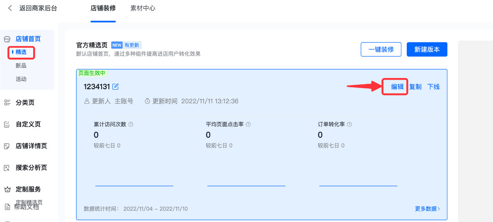Image resolution: width=493 pixels, height=222 pixels.
Task: Click the help icon beside 订单转化率
Action: click(349, 124)
